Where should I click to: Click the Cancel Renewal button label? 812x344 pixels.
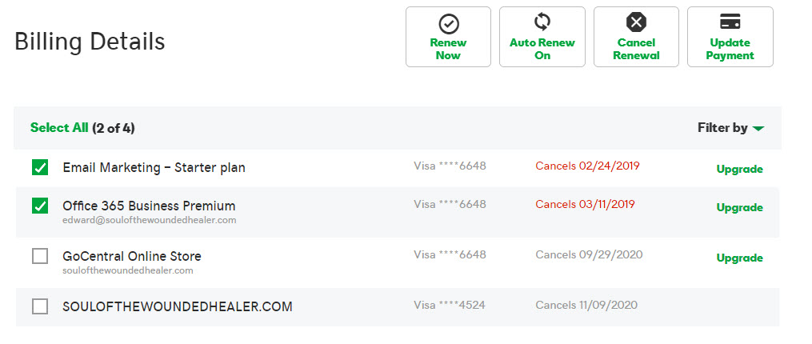[x=637, y=50]
